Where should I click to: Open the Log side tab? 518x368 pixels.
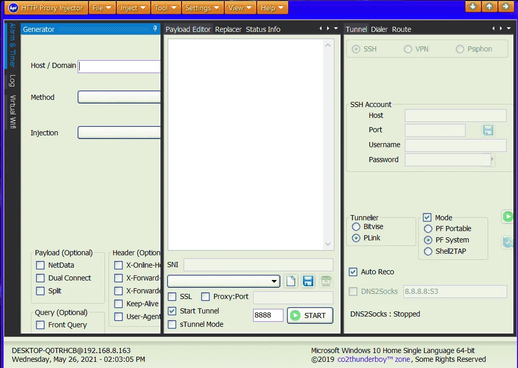point(12,81)
